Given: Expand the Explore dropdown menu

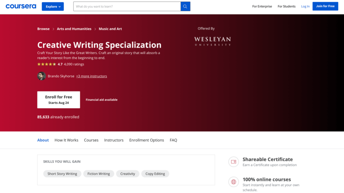Looking at the screenshot, I should point(53,7).
